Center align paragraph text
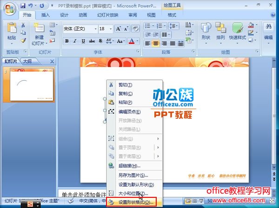The width and height of the screenshot is (279, 208). pyautogui.click(x=156, y=43)
